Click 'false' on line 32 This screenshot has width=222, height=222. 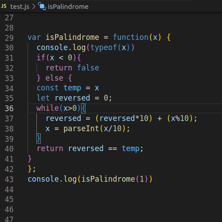[88, 68]
